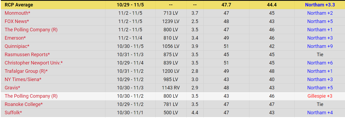
Task: Click the 1143 RV sample cell
Action: coord(171,88)
